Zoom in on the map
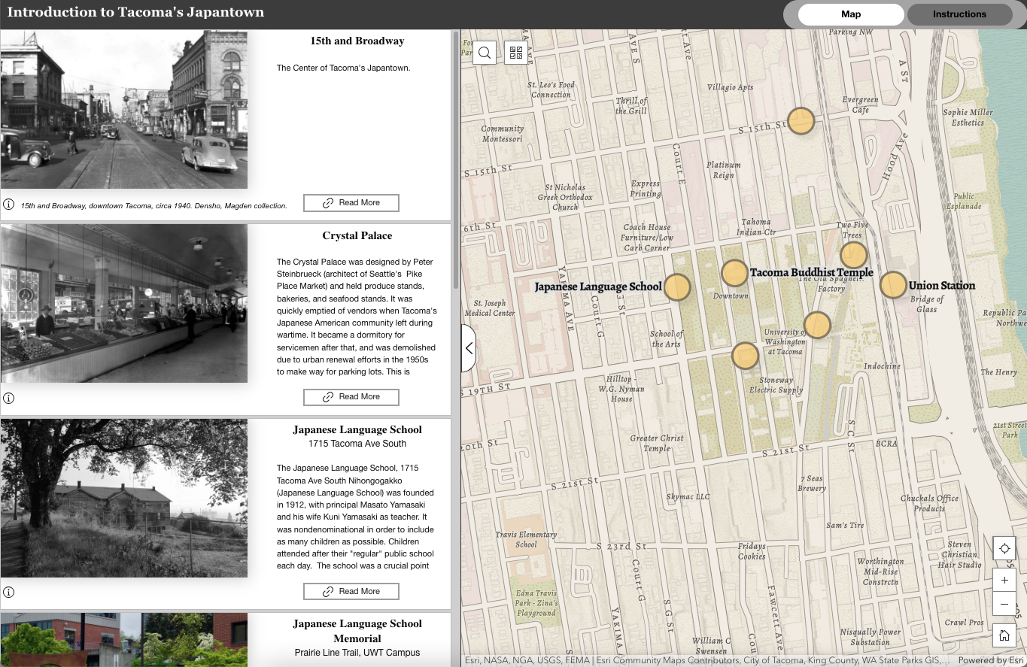This screenshot has width=1027, height=667. (1004, 580)
